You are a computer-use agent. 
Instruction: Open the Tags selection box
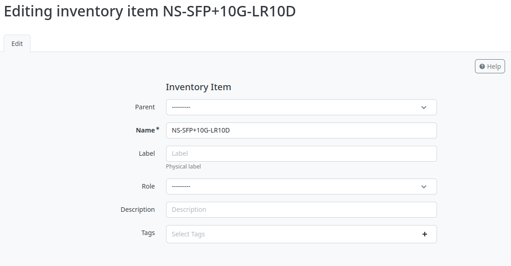(292, 234)
